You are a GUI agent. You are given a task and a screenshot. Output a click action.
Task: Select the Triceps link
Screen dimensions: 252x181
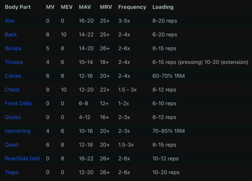coord(14,62)
